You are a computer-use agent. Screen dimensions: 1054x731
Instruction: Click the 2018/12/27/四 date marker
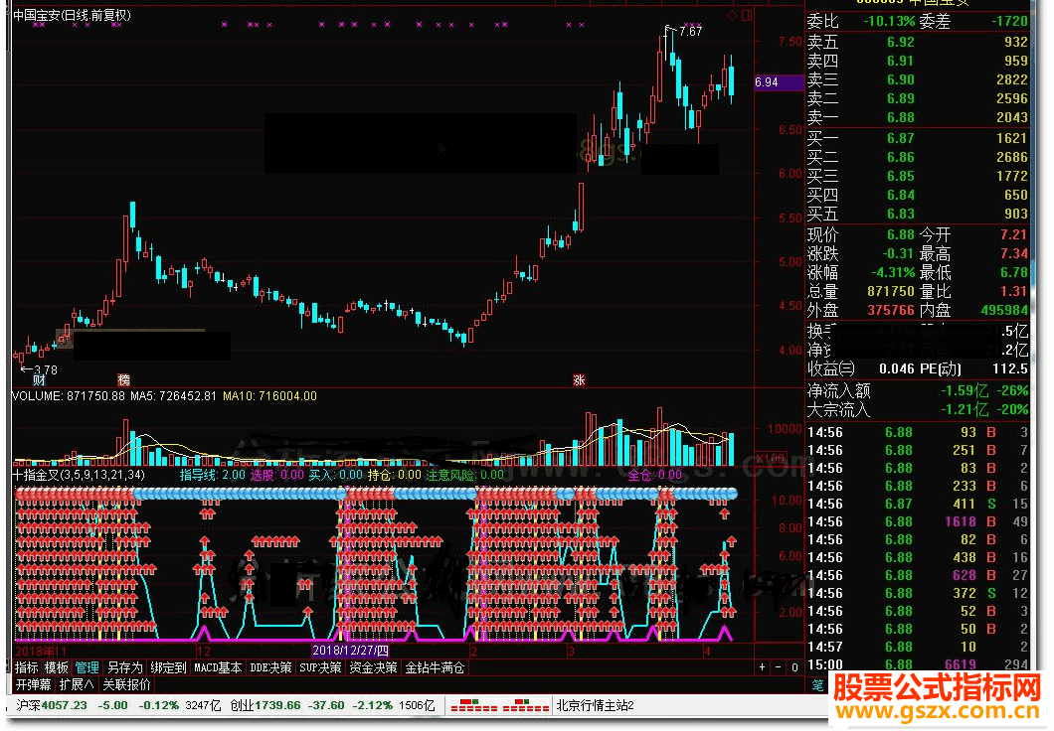pos(350,650)
